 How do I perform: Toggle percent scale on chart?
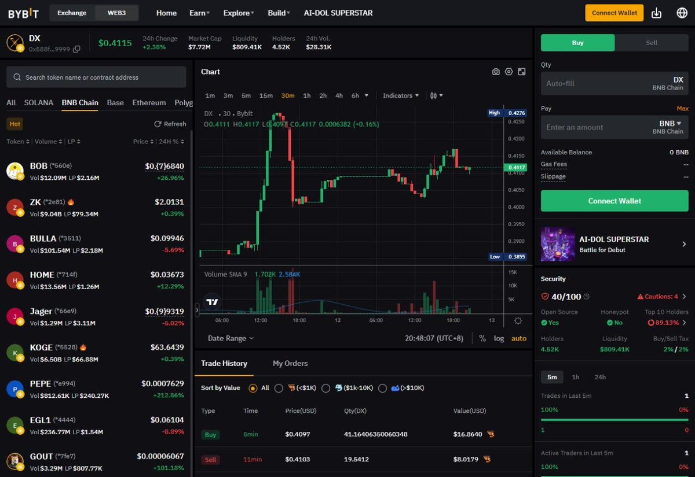(x=482, y=338)
